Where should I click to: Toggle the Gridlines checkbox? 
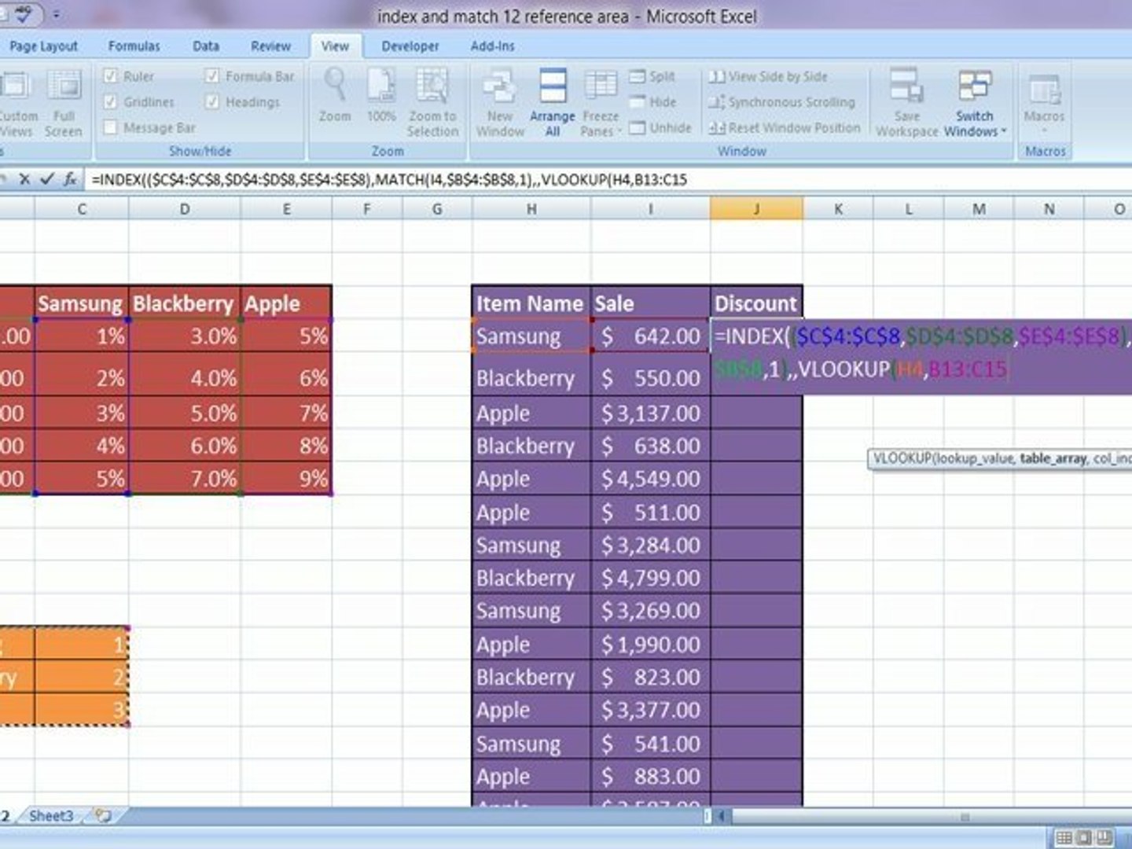click(x=111, y=102)
